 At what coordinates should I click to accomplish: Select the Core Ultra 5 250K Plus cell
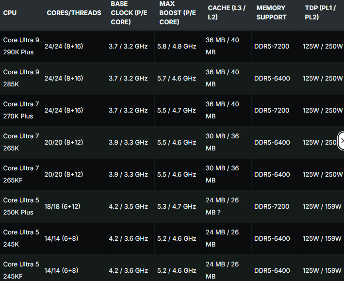pyautogui.click(x=21, y=206)
